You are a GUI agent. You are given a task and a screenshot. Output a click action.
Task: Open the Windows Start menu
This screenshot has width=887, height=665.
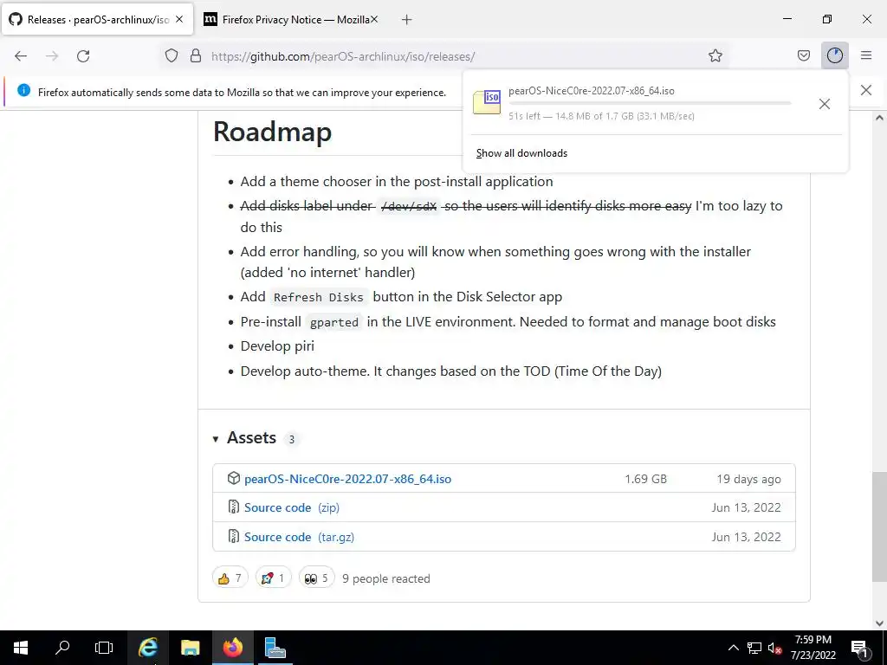click(21, 648)
